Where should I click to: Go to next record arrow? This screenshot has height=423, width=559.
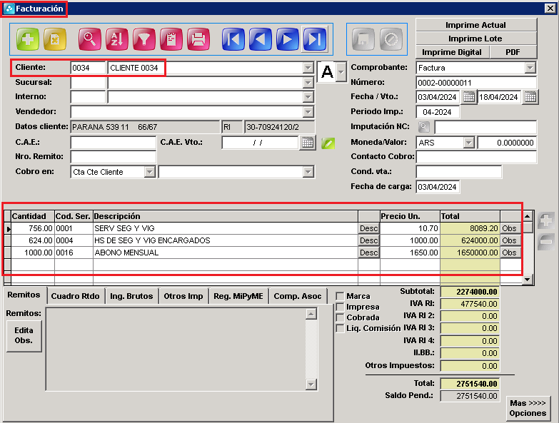click(x=287, y=39)
